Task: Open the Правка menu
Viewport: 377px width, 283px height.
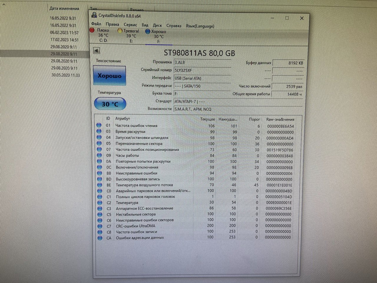Action: pos(112,24)
